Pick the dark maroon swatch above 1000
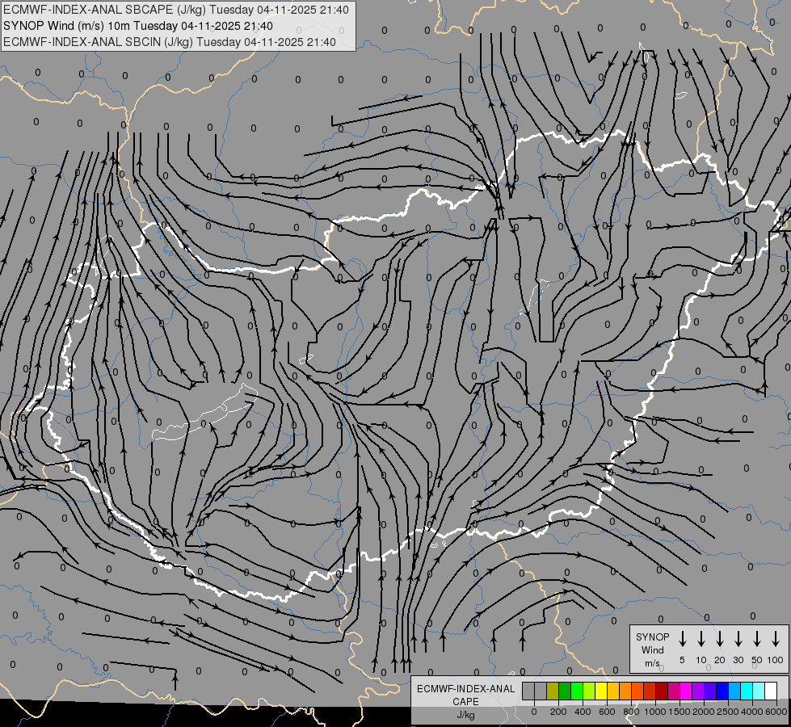The width and height of the screenshot is (791, 727). pyautogui.click(x=663, y=691)
